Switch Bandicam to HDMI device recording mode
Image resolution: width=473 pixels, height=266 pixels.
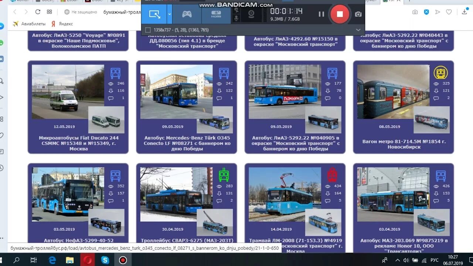pos(216,14)
